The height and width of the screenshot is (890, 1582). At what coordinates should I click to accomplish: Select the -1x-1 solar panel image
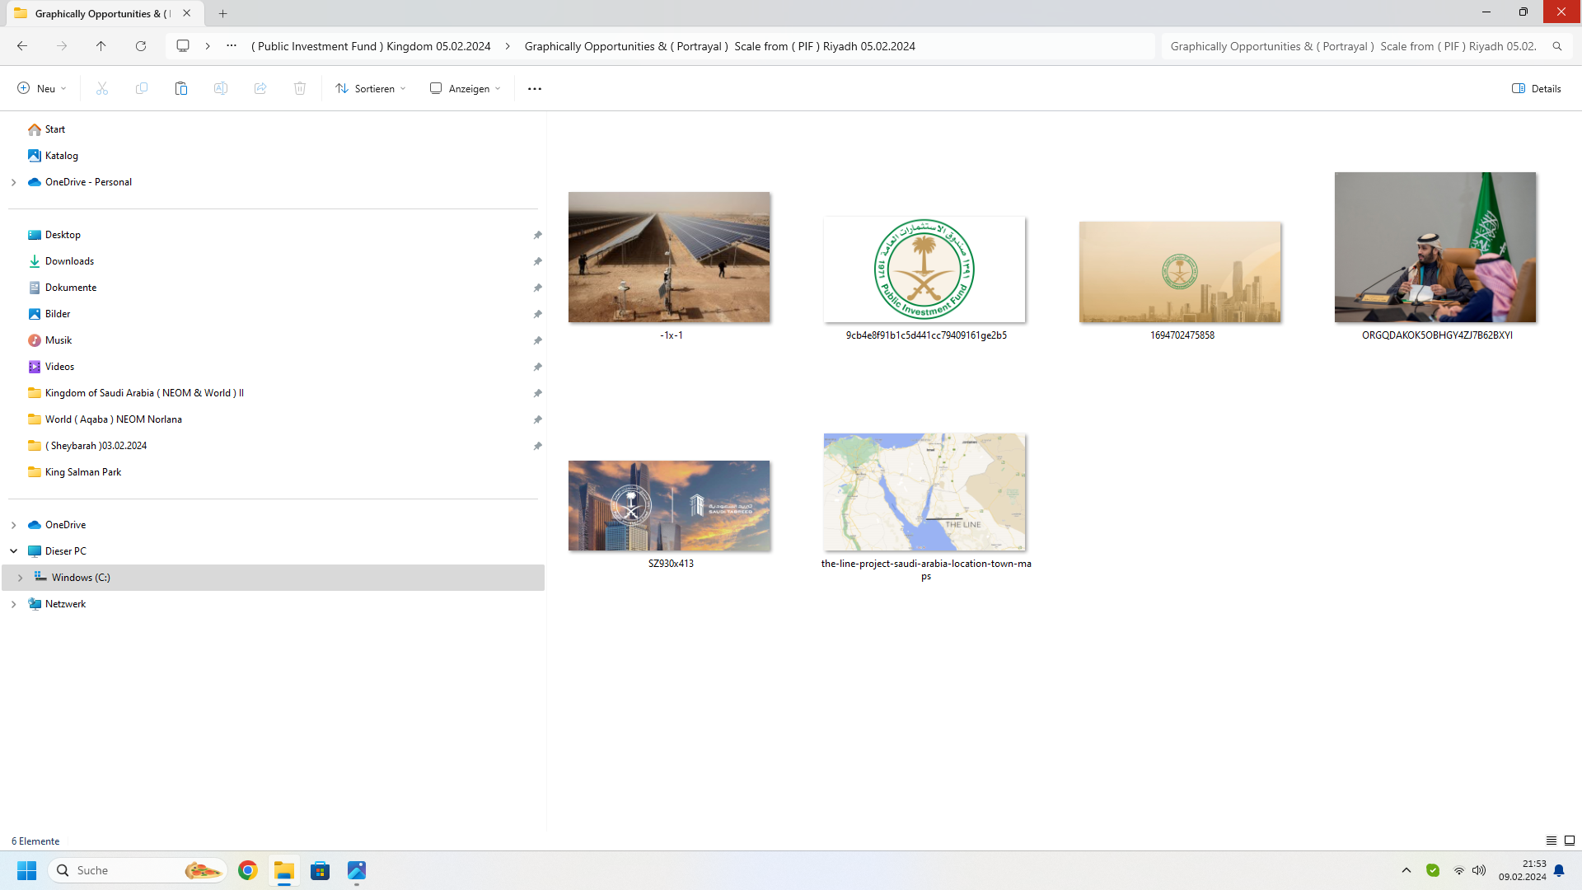point(669,257)
